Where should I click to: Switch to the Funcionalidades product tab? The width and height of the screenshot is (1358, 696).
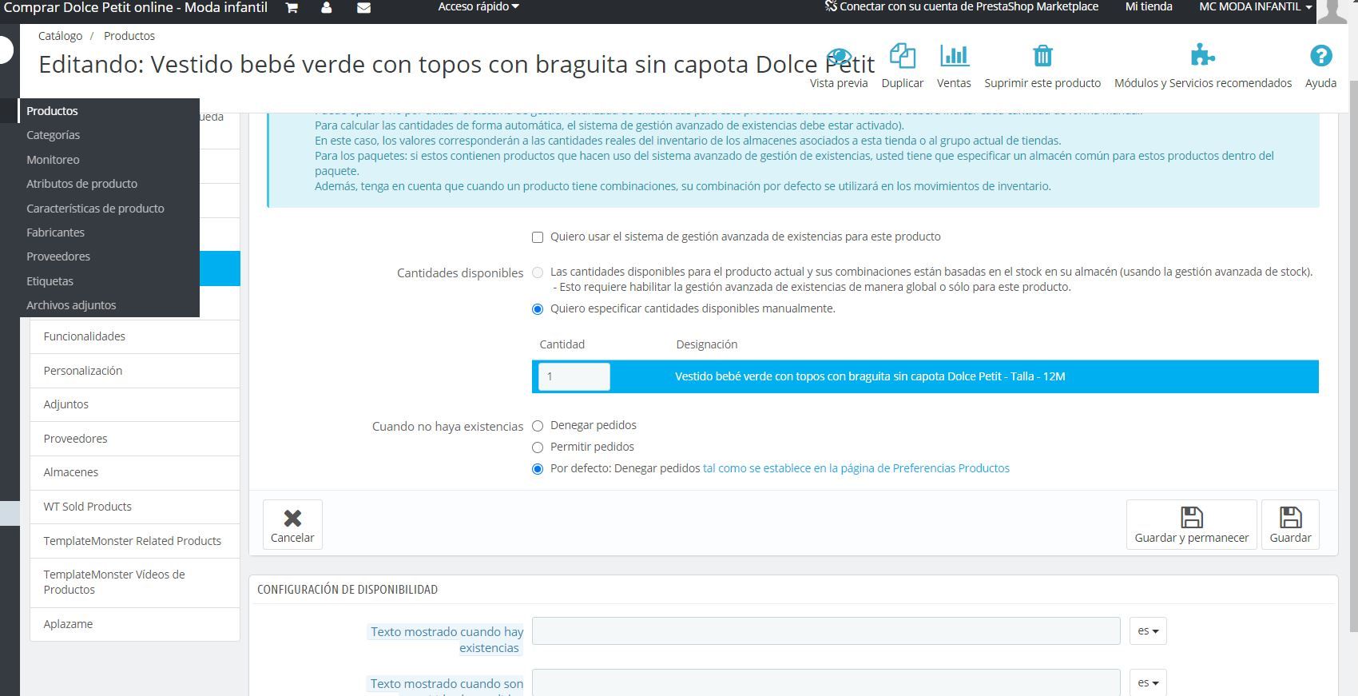pos(135,336)
